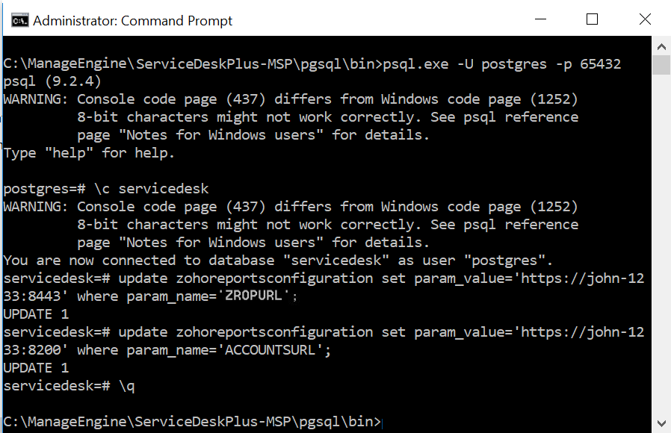
Task: Click the "Administrator: Command Prompt" title text
Action: click(x=133, y=21)
